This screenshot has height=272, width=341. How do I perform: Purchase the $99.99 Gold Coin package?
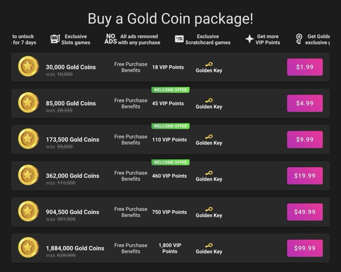(305, 248)
